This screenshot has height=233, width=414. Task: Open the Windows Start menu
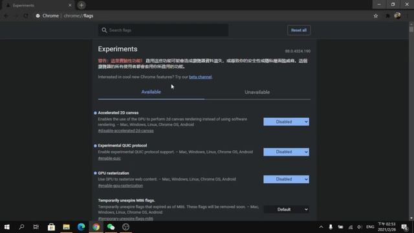(7, 227)
